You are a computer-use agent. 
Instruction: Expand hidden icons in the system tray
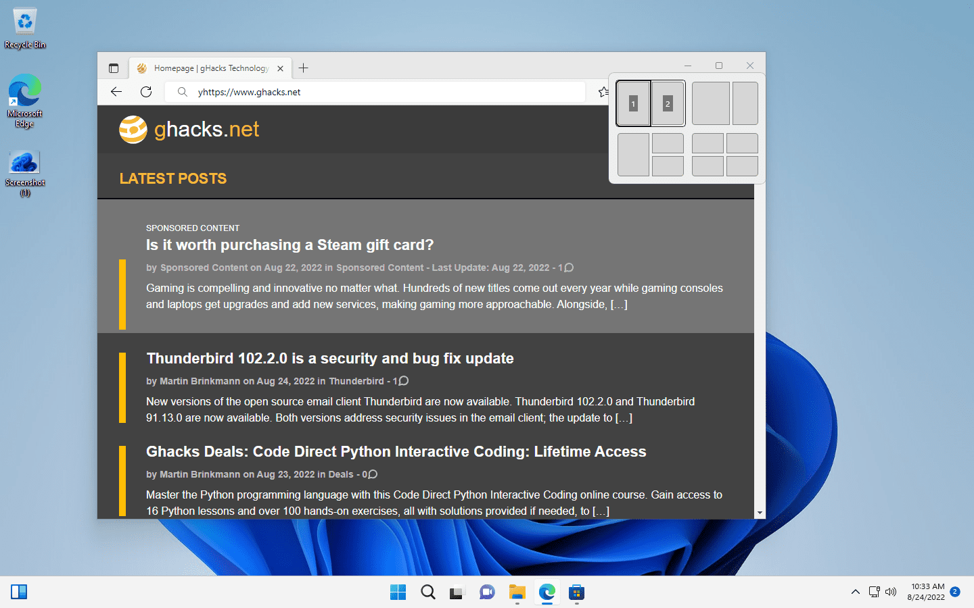856,592
